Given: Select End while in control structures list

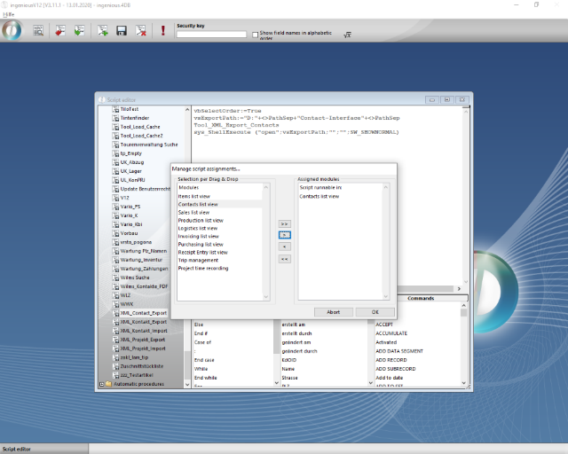Looking at the screenshot, I should click(205, 378).
